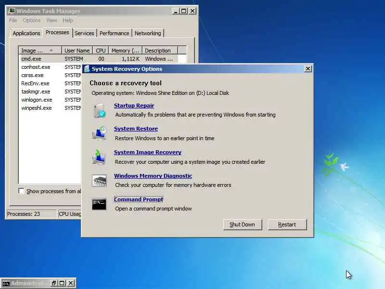This screenshot has width=385, height=289.
Task: Click the Shut Down button
Action: [243, 224]
